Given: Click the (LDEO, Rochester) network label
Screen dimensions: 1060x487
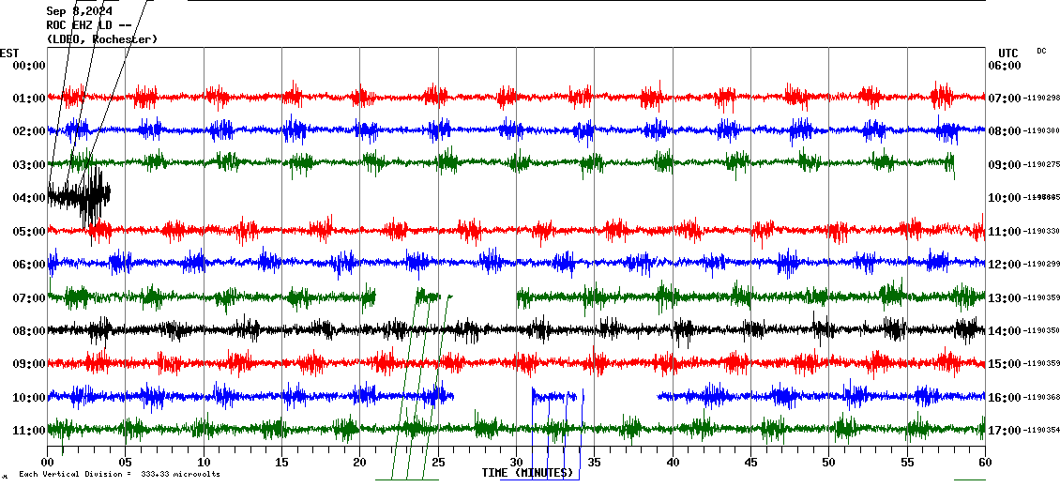Looking at the screenshot, I should (x=101, y=39).
